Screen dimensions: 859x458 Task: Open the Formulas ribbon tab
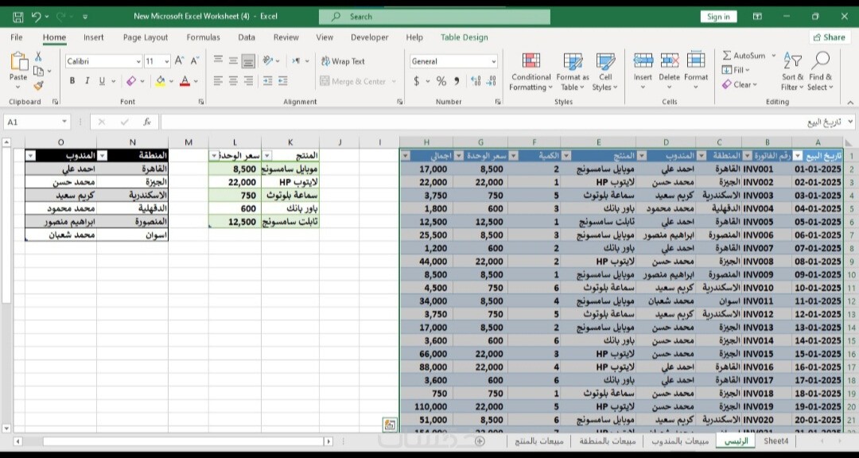(204, 37)
